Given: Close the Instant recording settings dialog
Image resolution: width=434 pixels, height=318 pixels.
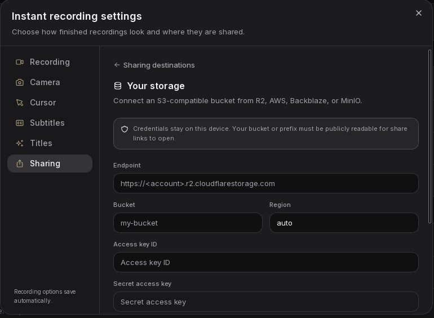Looking at the screenshot, I should point(418,13).
